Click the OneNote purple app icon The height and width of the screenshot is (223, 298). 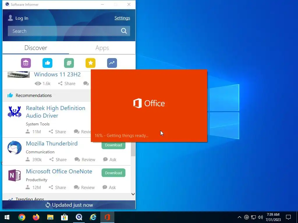point(15,175)
